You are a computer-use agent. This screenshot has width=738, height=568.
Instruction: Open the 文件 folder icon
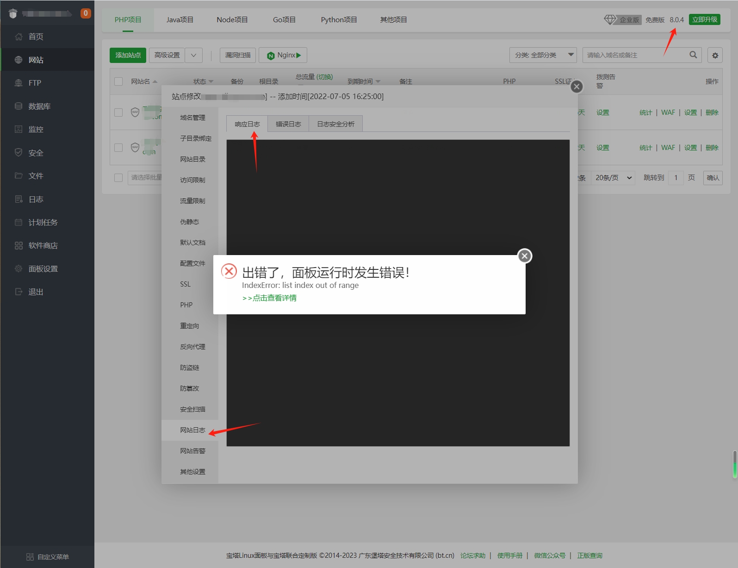tap(19, 175)
